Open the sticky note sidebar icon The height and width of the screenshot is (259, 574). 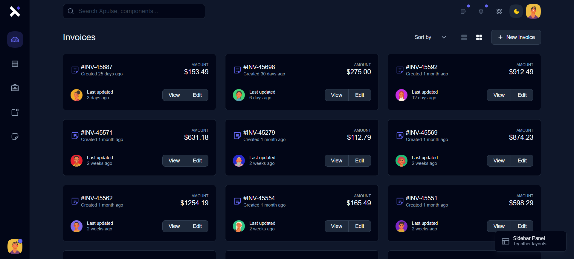[15, 137]
